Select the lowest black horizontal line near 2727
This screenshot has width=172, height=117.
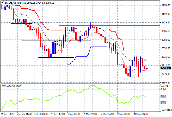point(139,77)
